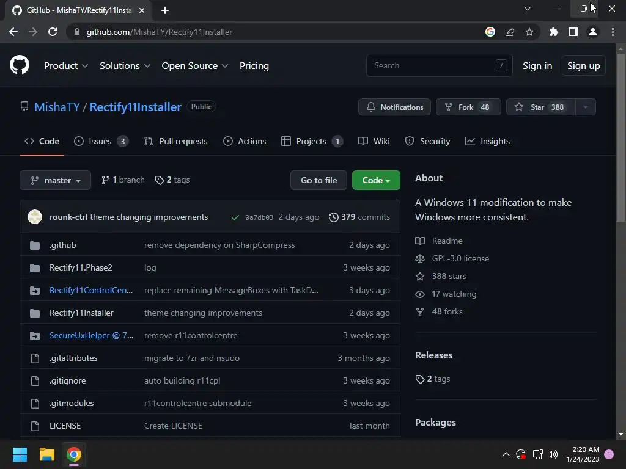The height and width of the screenshot is (469, 626).
Task: Open the LICENSE file
Action: 65,426
